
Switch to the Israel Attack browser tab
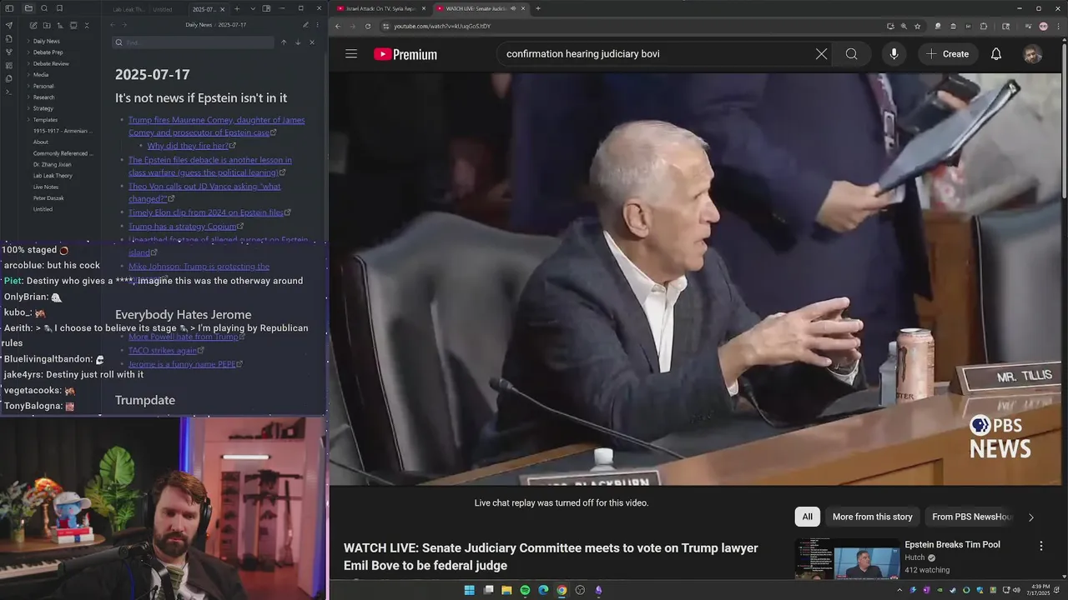pyautogui.click(x=380, y=8)
